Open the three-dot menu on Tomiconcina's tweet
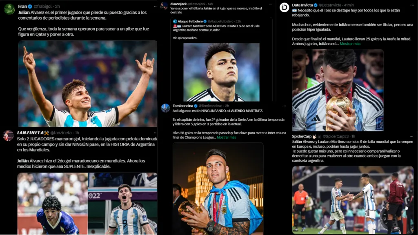Image resolution: width=418 pixels, height=235 pixels. tap(284, 106)
